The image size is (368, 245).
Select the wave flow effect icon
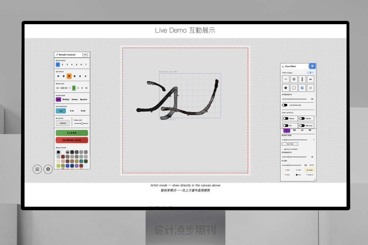click(x=286, y=79)
